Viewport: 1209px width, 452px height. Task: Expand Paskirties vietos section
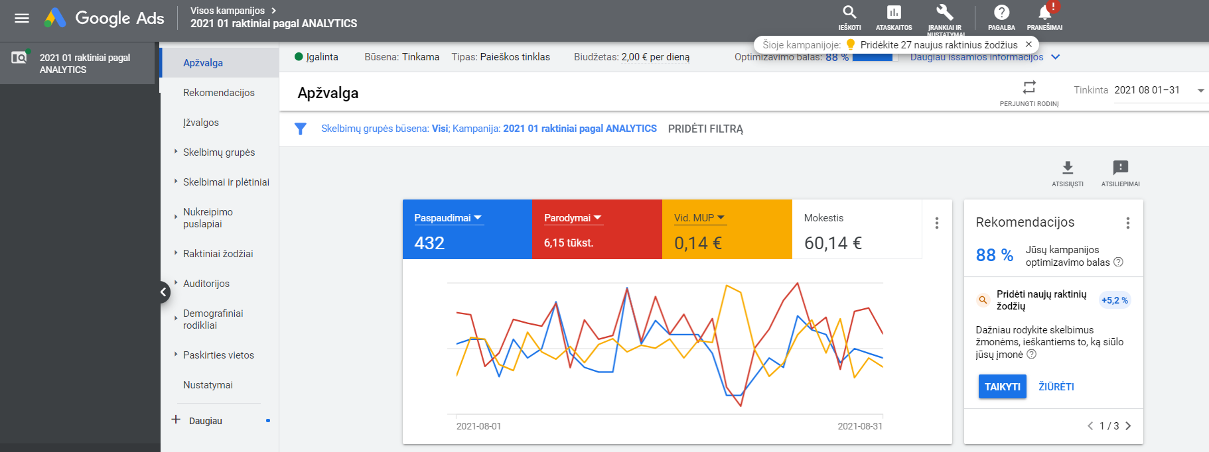click(176, 355)
